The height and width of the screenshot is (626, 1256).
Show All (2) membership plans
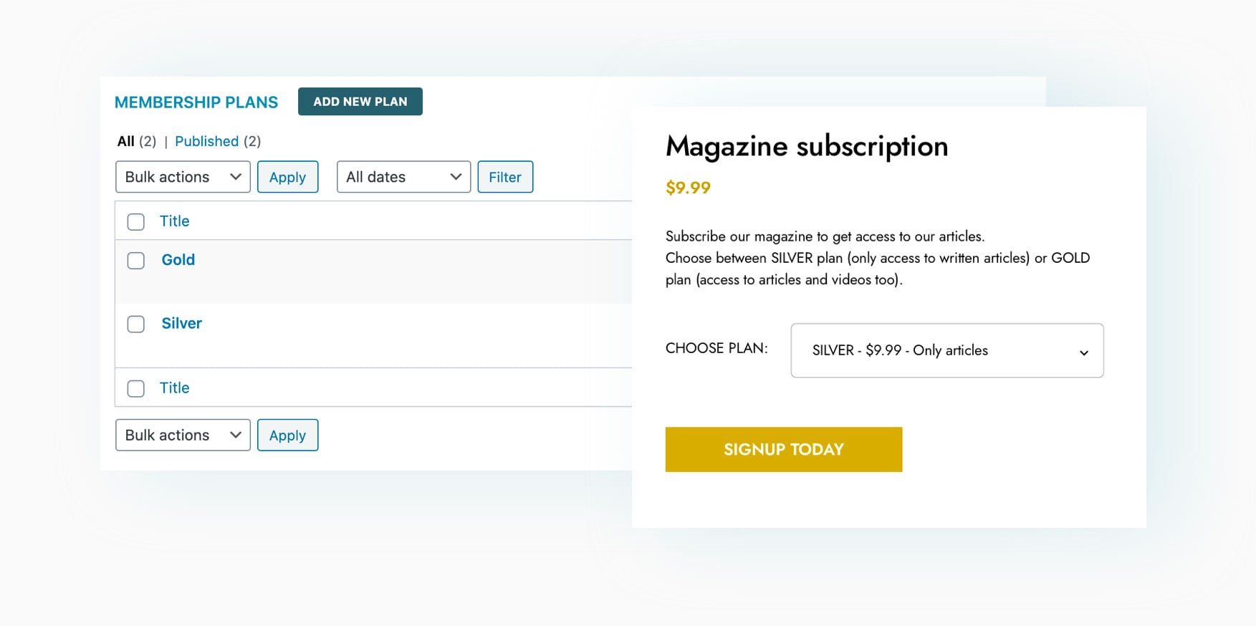click(x=126, y=141)
